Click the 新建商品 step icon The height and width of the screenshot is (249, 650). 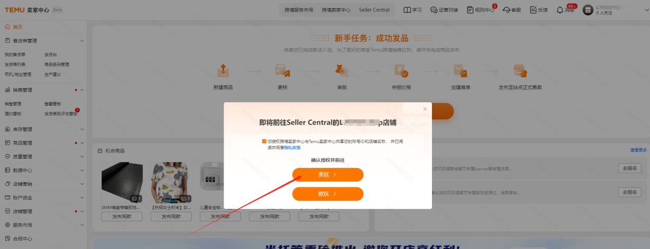tap(223, 70)
